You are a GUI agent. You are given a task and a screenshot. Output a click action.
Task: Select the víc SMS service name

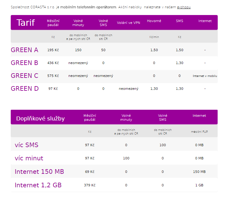point(27,145)
